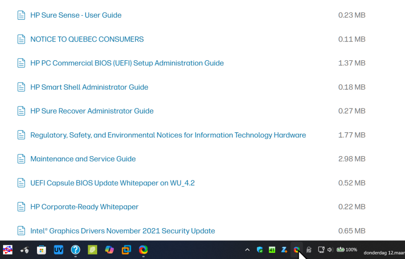Open Intel Graphics Drivers November 2021 Security Update
Image resolution: width=405 pixels, height=259 pixels.
tap(123, 231)
